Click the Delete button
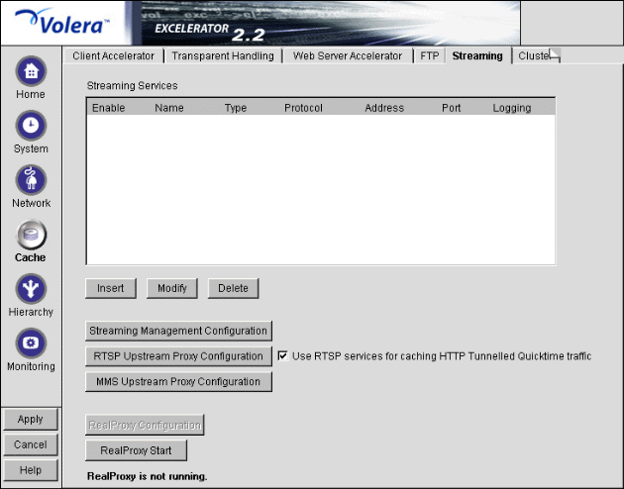The width and height of the screenshot is (624, 489). click(233, 288)
